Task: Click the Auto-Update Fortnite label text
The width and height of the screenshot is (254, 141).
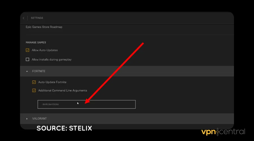Action: (x=52, y=82)
